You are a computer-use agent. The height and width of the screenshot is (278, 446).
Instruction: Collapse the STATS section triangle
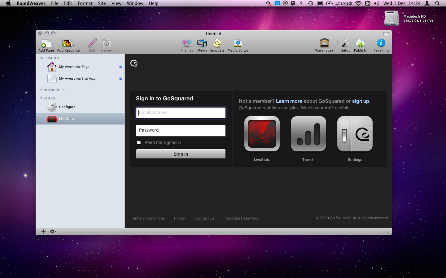point(41,98)
